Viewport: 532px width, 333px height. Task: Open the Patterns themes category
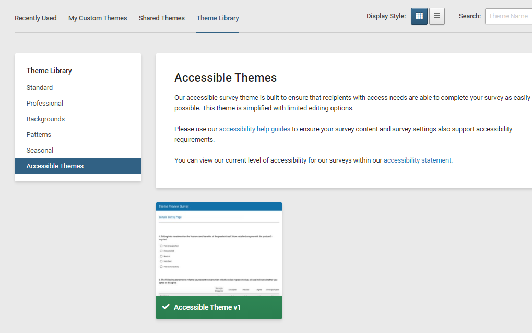tap(39, 134)
